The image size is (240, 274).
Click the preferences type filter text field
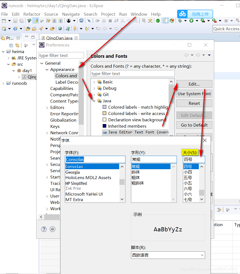click(61, 55)
